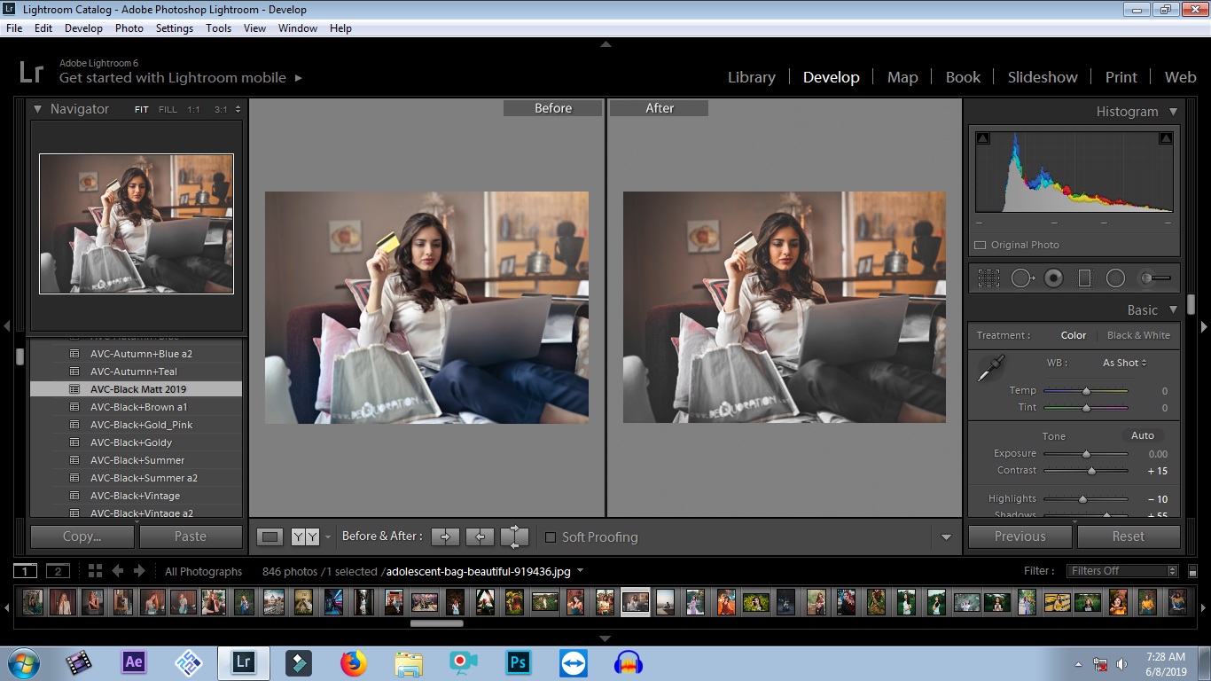Image resolution: width=1211 pixels, height=681 pixels.
Task: Toggle the filter lock switch
Action: pyautogui.click(x=1192, y=571)
